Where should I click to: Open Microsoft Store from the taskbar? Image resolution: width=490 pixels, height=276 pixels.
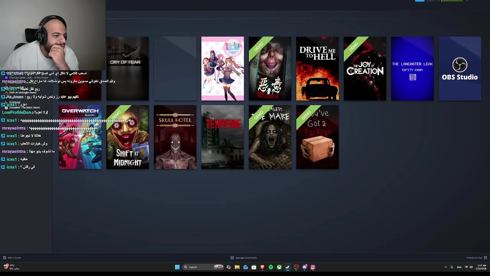(x=254, y=267)
